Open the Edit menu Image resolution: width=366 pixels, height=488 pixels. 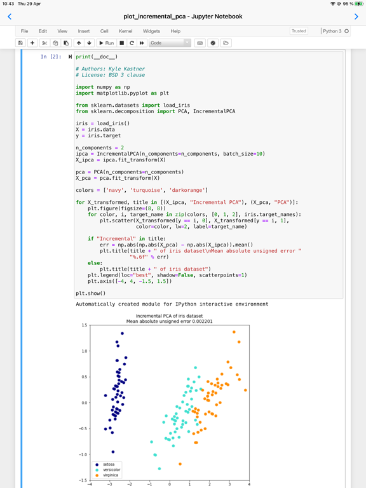point(43,31)
